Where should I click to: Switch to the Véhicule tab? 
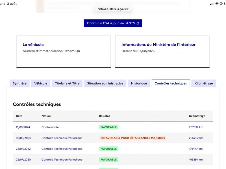[41, 83]
